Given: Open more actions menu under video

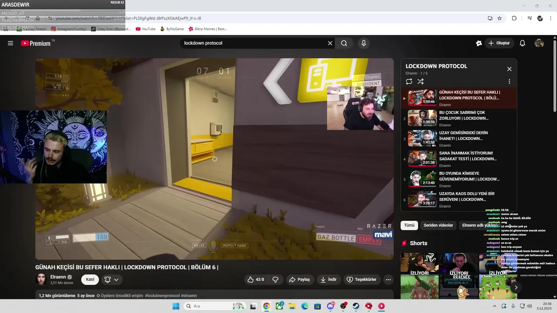Looking at the screenshot, I should pos(389,280).
